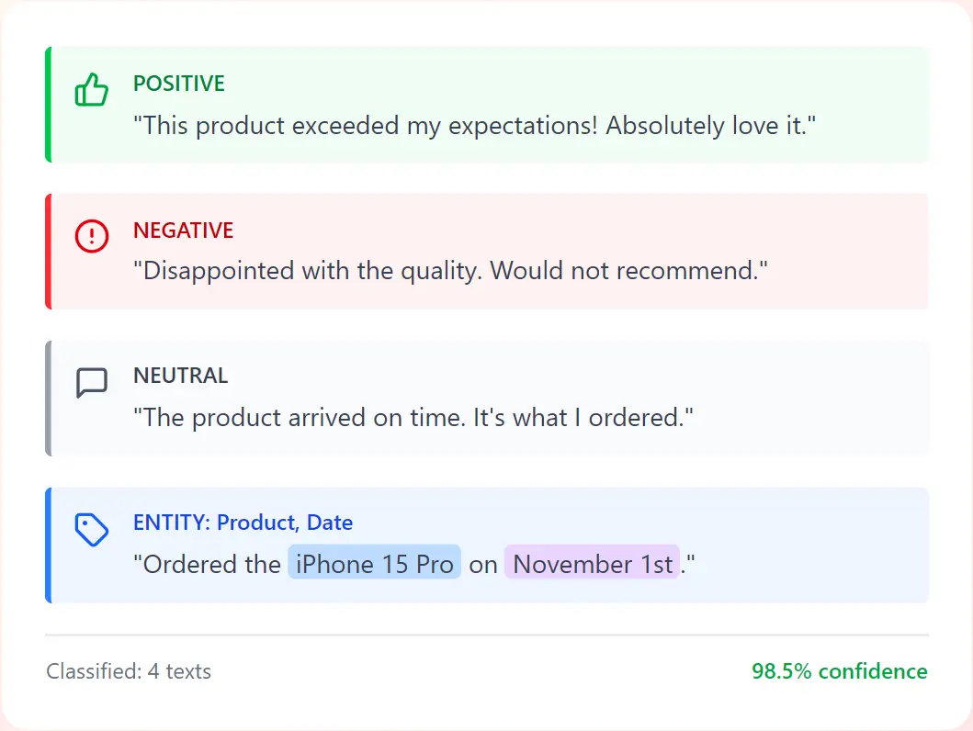
Task: Click the green left border of positive card
Action: coord(49,104)
